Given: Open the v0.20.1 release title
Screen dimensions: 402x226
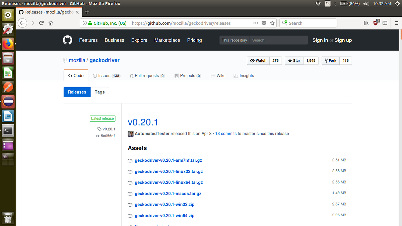Looking at the screenshot, I should (x=143, y=122).
